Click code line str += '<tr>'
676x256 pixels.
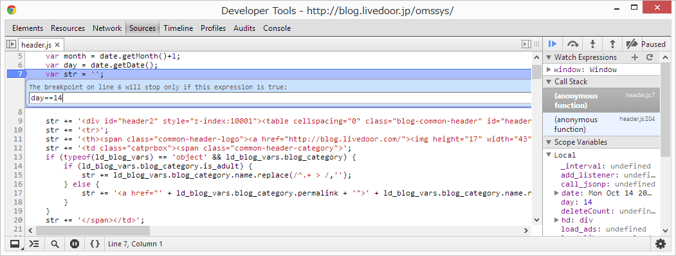pyautogui.click(x=78, y=130)
